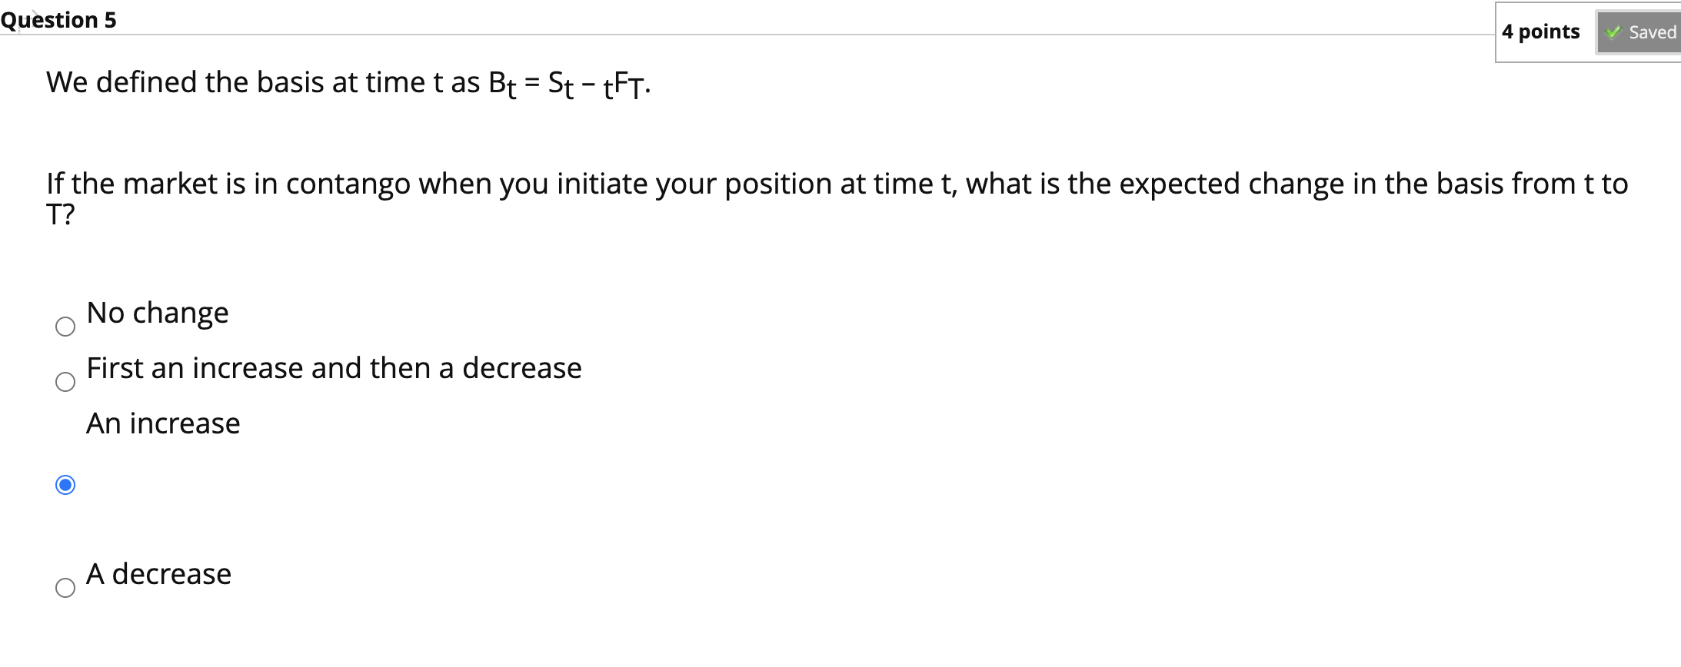Click the "No change" answer text
The height and width of the screenshot is (667, 1681).
click(157, 312)
